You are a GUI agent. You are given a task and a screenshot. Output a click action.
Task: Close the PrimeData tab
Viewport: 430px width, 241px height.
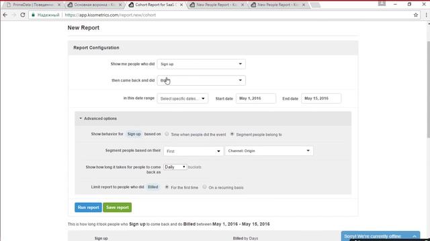pos(59,5)
